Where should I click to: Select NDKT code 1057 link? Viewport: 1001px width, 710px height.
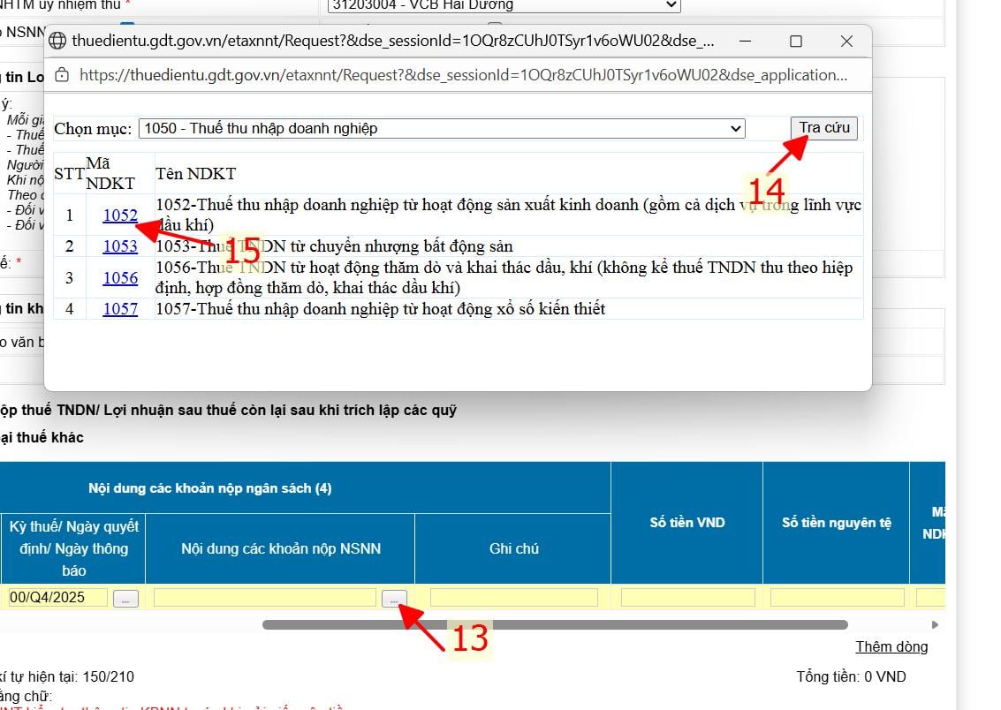(x=120, y=309)
